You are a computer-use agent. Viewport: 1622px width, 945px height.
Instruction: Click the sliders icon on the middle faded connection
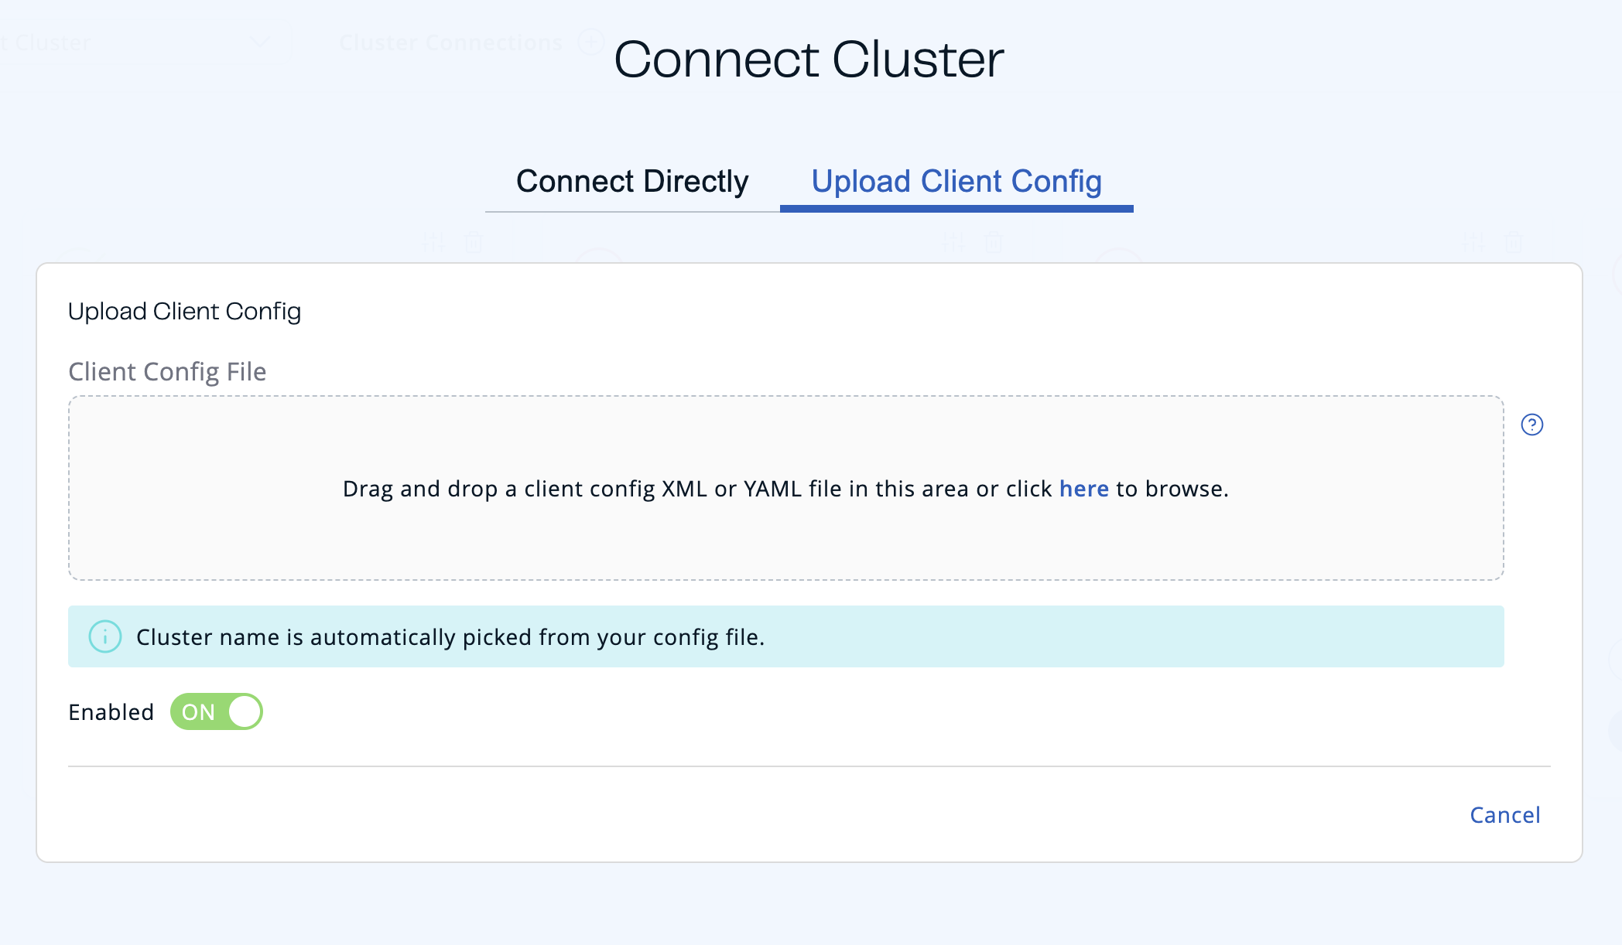pos(953,242)
